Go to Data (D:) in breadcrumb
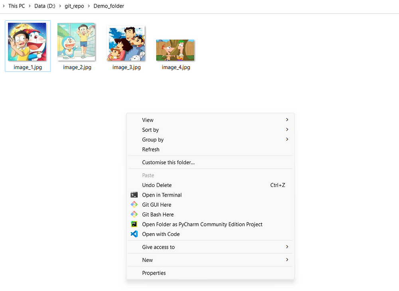The height and width of the screenshot is (291, 399). click(45, 6)
